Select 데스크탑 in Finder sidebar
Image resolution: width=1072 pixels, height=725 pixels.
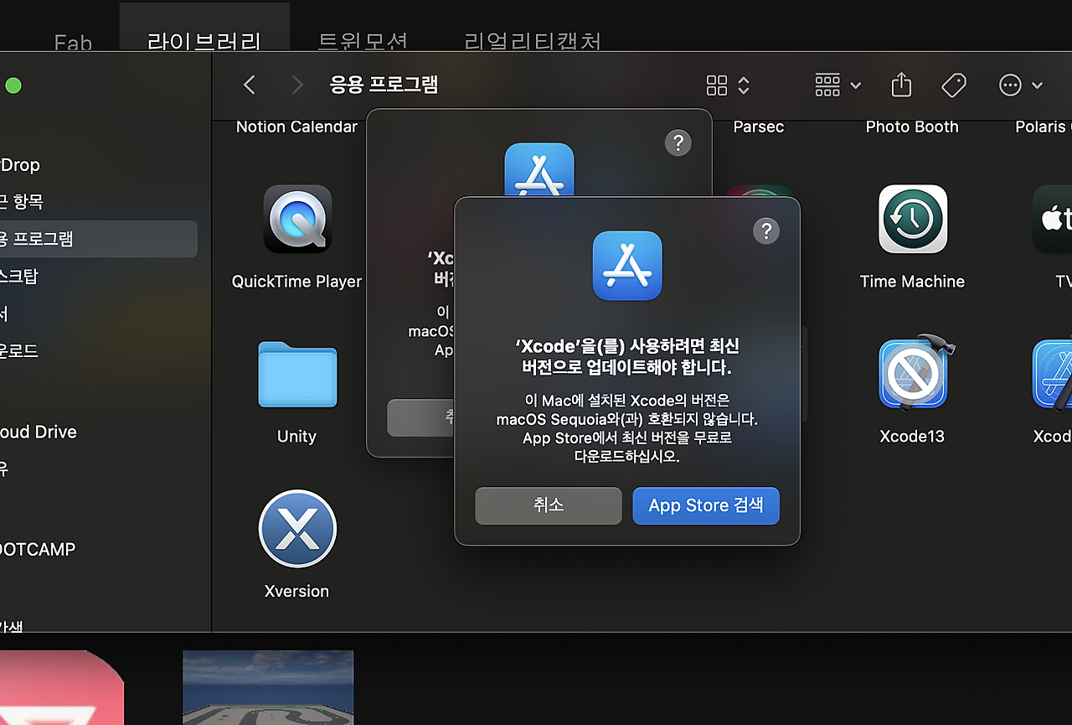(x=19, y=276)
